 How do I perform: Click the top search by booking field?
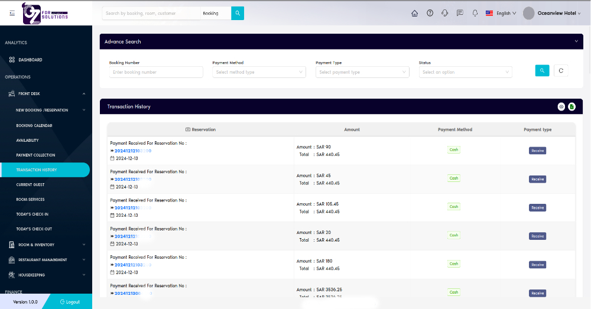click(151, 13)
